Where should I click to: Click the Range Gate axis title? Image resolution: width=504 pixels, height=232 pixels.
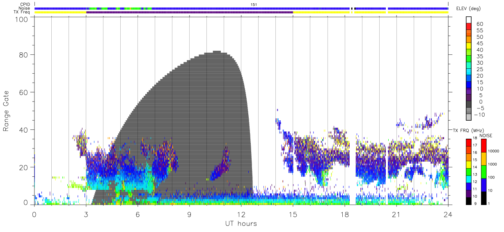6,111
